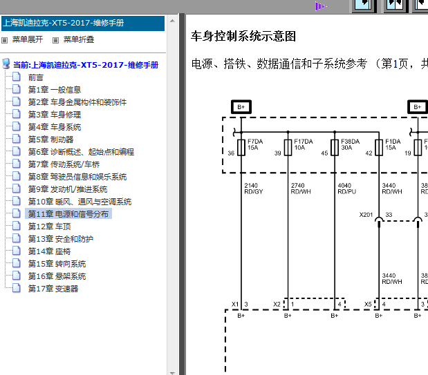
Task: Open 第4章 车身系统
Action: pos(55,127)
